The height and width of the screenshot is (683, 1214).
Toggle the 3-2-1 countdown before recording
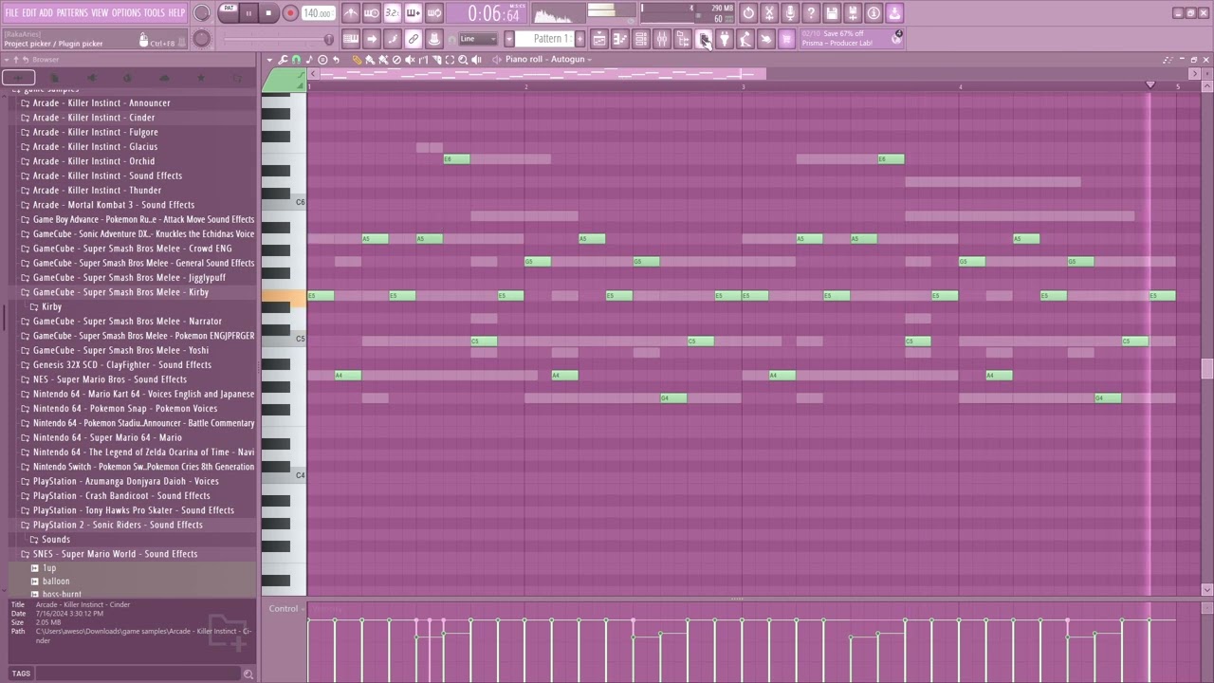coord(392,13)
